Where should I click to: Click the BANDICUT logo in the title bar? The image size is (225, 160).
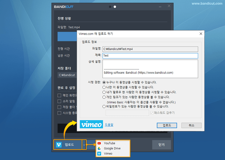pos(63,7)
